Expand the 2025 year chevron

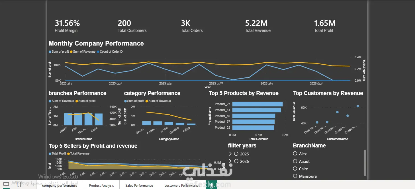tap(230, 154)
